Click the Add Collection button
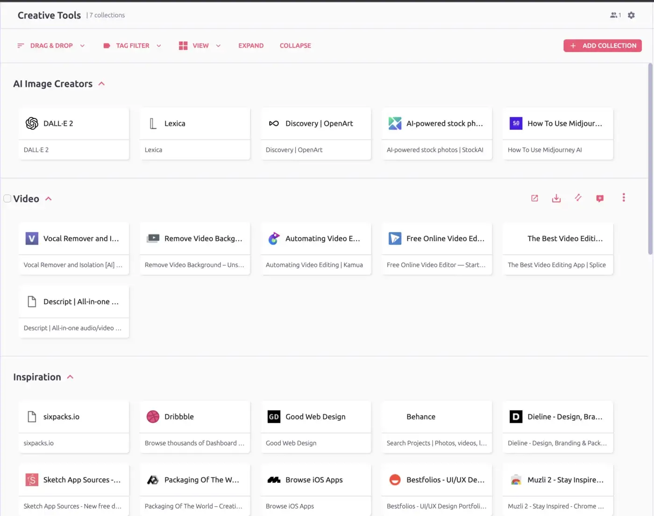Screen dimensions: 654x516 tap(603, 46)
